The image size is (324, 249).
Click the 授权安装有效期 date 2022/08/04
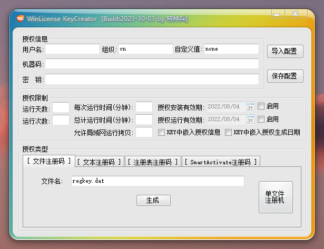pyautogui.click(x=223, y=106)
